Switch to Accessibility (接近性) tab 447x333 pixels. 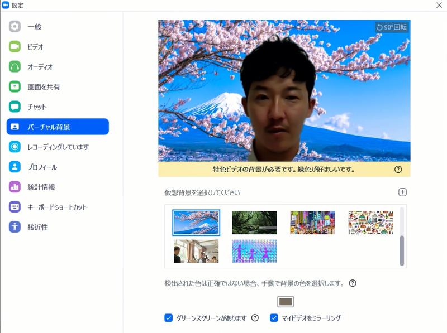click(37, 228)
